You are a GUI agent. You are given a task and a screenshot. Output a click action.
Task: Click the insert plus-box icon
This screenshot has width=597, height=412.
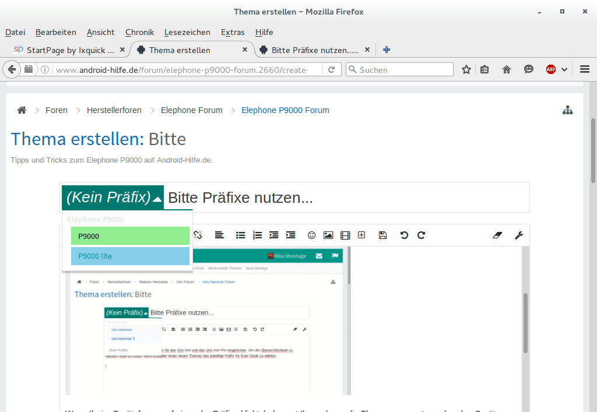pyautogui.click(x=361, y=235)
